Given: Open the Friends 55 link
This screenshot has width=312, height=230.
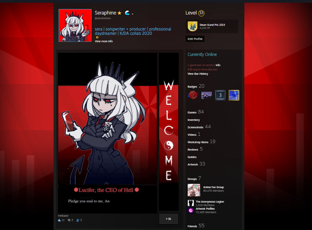Looking at the screenshot, I should (x=196, y=226).
